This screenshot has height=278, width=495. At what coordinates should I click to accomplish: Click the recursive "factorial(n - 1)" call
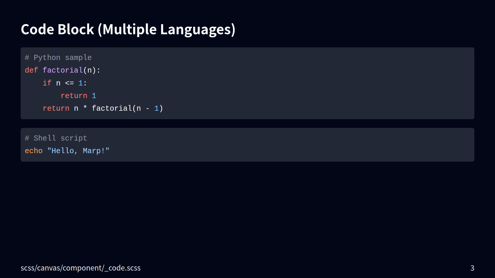[127, 108]
